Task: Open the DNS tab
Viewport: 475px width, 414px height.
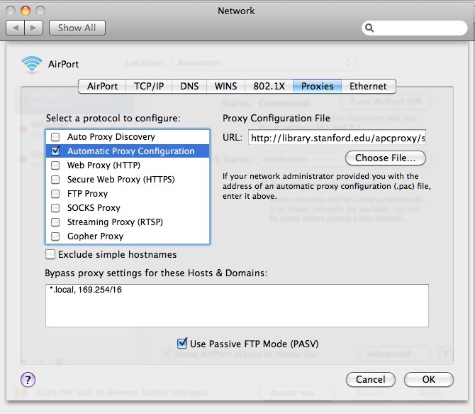Action: pyautogui.click(x=189, y=86)
